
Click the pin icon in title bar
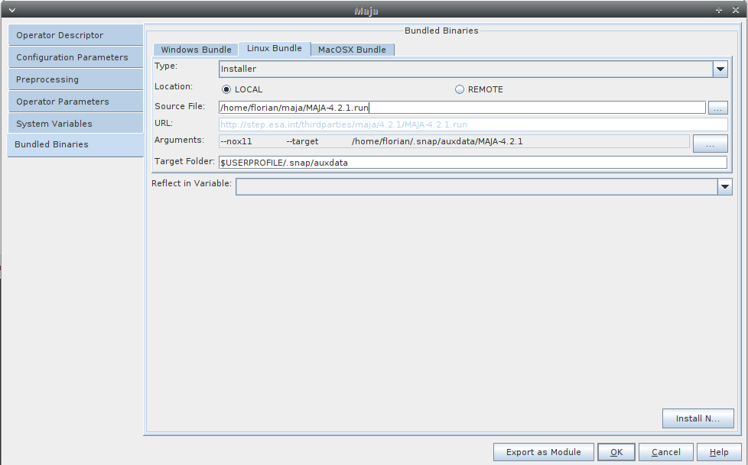pyautogui.click(x=719, y=11)
